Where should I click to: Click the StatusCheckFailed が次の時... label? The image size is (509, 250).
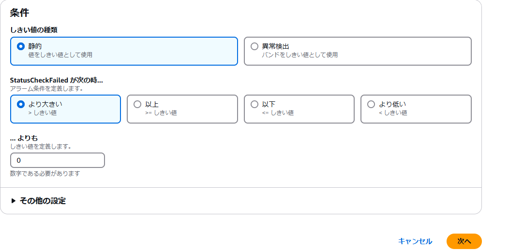click(x=57, y=80)
